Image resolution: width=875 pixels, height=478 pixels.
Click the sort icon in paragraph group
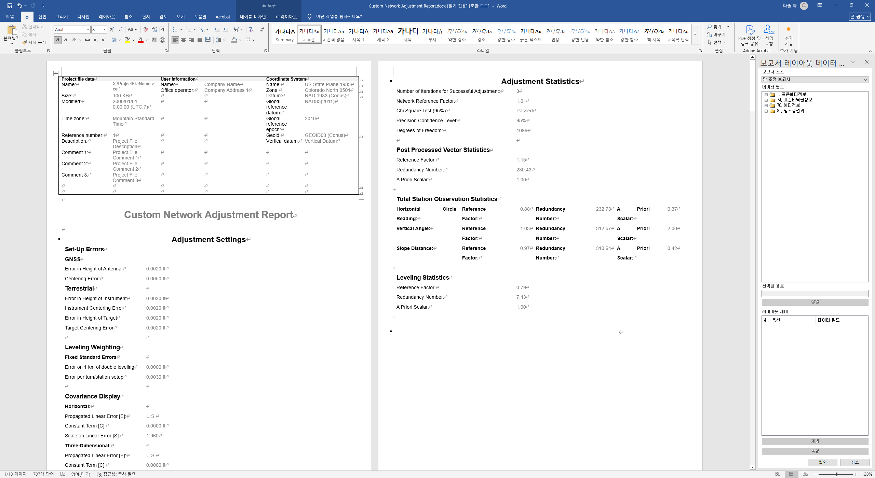[x=251, y=29]
